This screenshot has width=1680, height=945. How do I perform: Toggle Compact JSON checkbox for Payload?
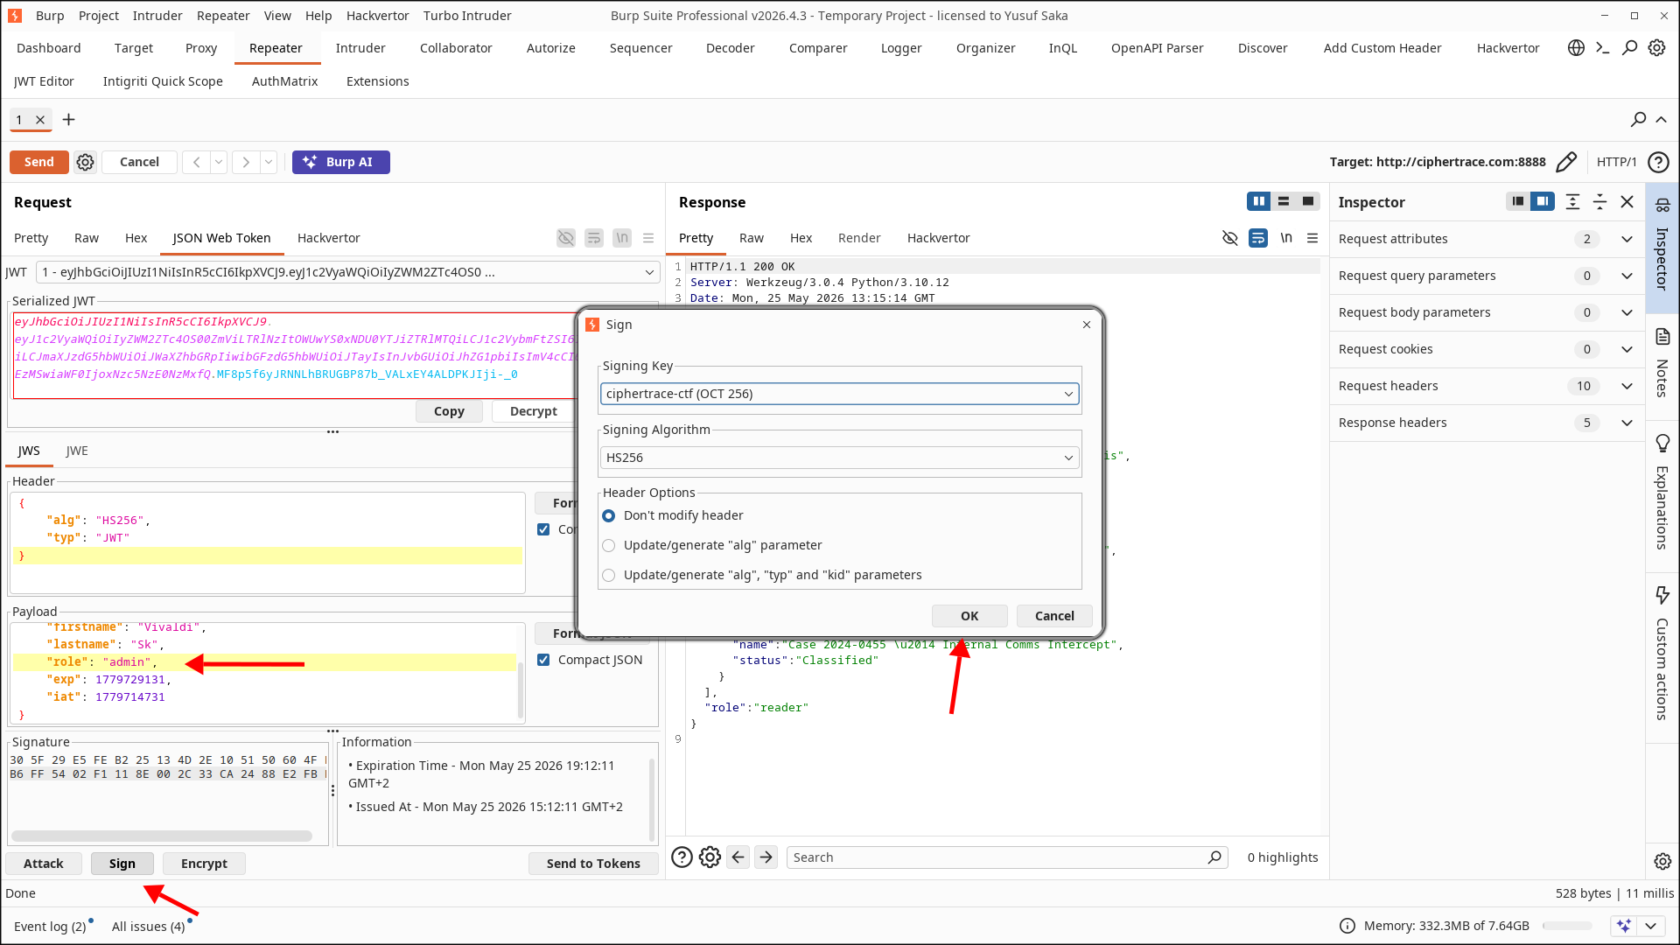[543, 661]
